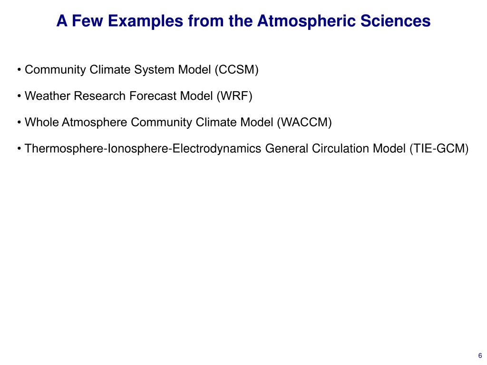This screenshot has height=365, width=487.
Task: Click the word Atmosphere in third bullet
Action: (95, 123)
